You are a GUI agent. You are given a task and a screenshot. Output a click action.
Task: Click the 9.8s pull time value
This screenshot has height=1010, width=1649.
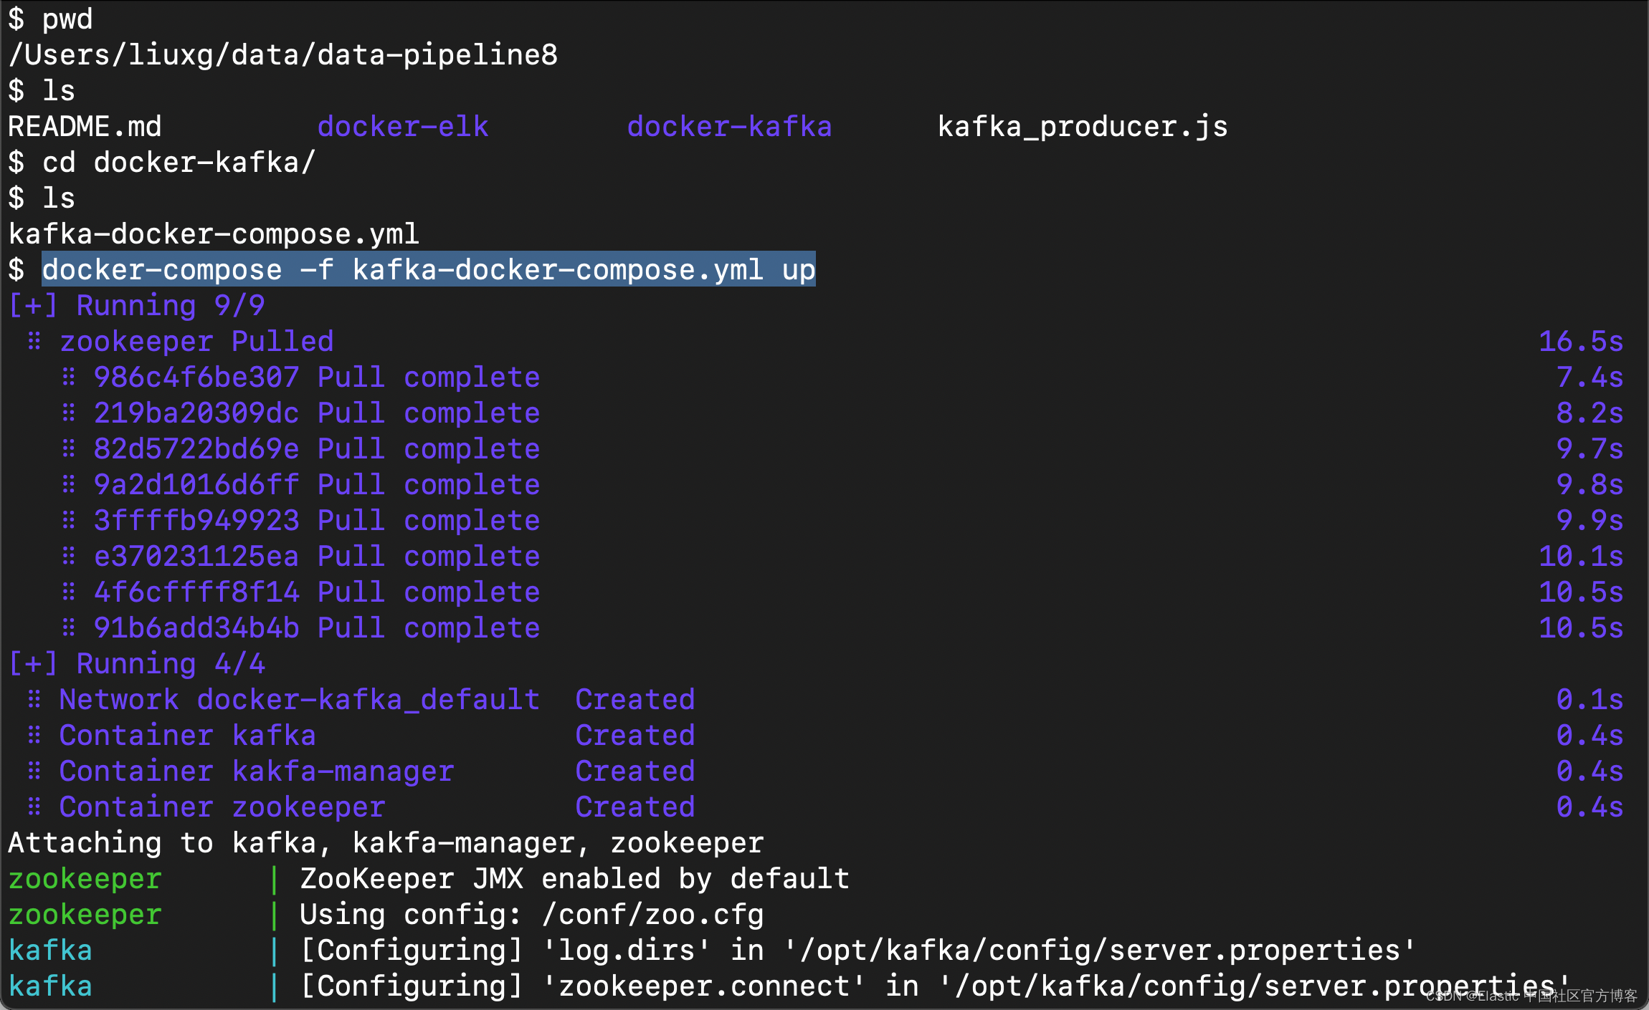(1589, 485)
